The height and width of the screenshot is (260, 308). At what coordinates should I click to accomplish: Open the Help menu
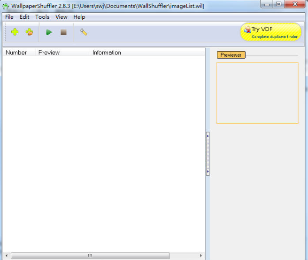click(79, 17)
